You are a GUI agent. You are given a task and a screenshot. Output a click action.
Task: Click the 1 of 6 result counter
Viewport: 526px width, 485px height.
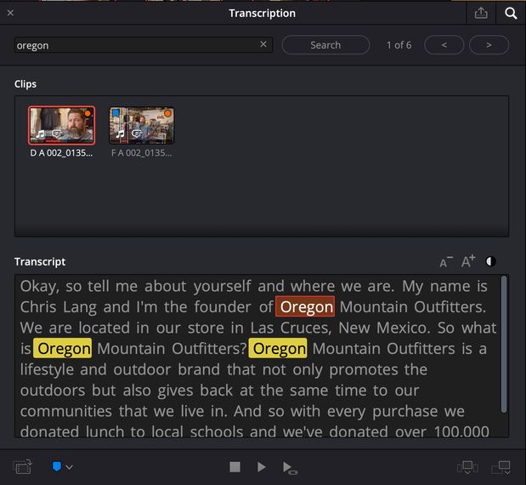click(x=399, y=45)
